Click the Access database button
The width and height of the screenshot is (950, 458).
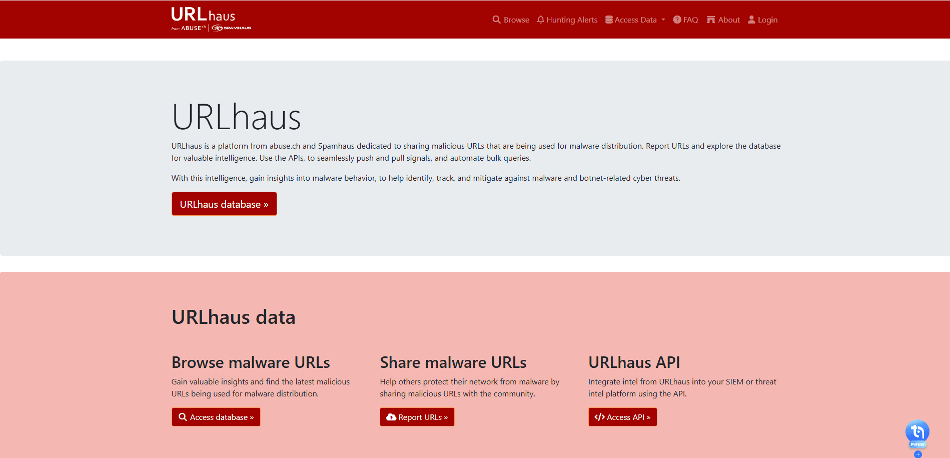pyautogui.click(x=216, y=417)
